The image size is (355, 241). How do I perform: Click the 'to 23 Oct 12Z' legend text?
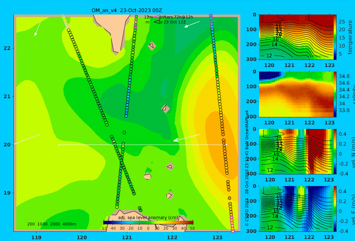pos(172,22)
